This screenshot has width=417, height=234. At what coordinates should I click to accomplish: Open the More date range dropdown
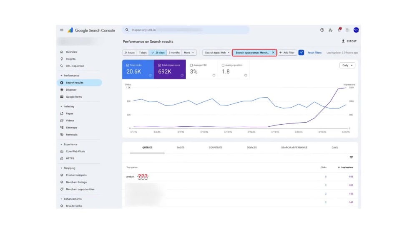189,52
